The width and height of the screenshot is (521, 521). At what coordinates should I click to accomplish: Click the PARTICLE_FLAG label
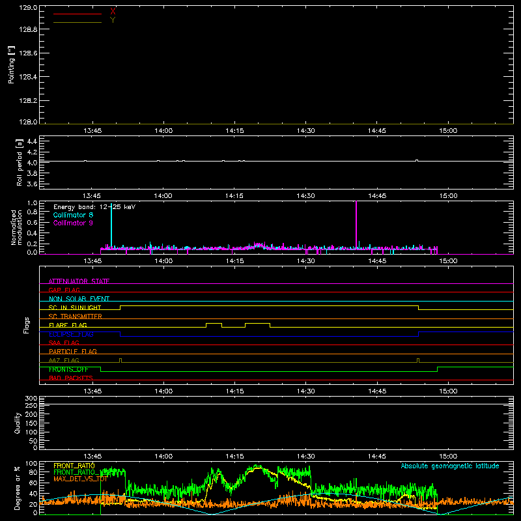(x=73, y=351)
